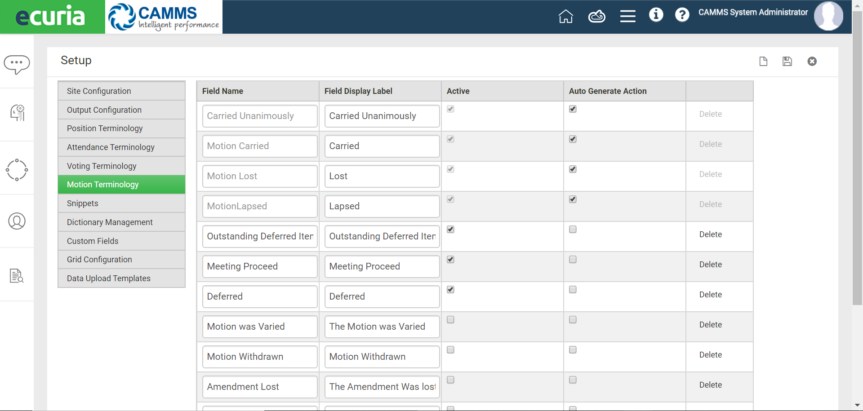863x411 pixels.
Task: Click the New document icon
Action: (x=763, y=61)
